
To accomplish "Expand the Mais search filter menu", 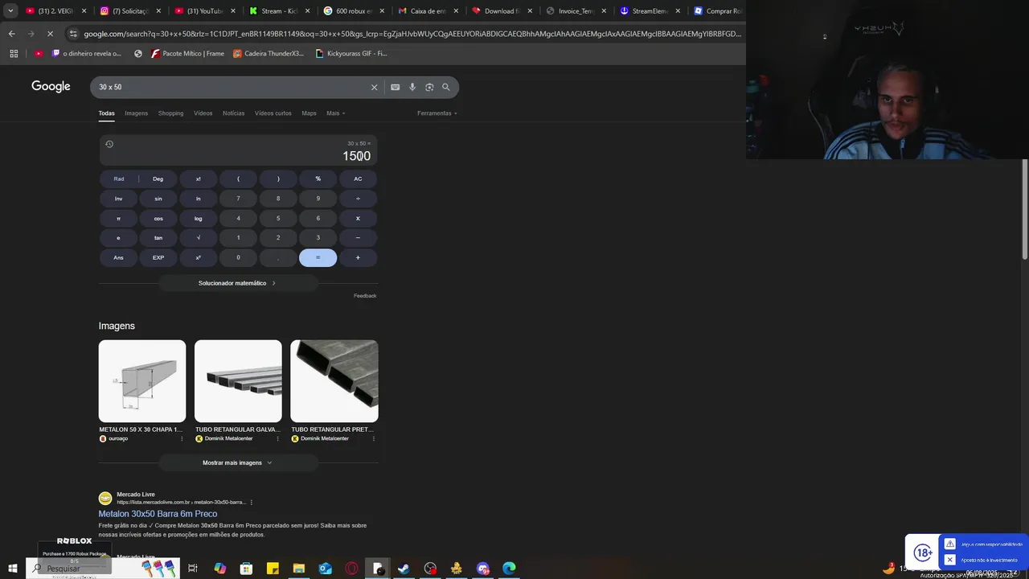I will pyautogui.click(x=335, y=113).
